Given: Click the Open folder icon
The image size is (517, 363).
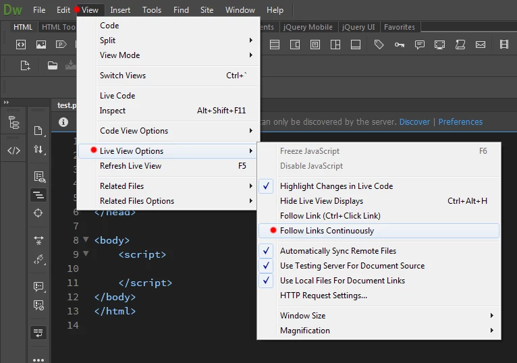Looking at the screenshot, I should point(53,65).
